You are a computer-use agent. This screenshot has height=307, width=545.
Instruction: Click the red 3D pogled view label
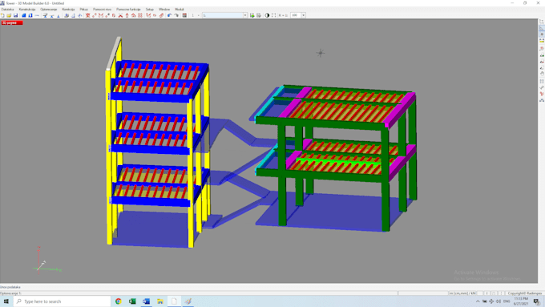pos(12,23)
